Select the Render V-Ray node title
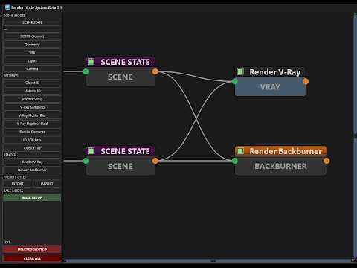This screenshot has width=357, height=268. tap(274, 72)
